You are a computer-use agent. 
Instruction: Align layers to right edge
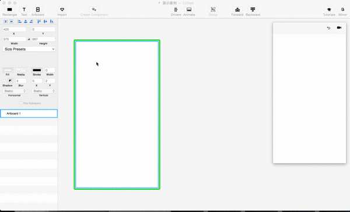32,22
